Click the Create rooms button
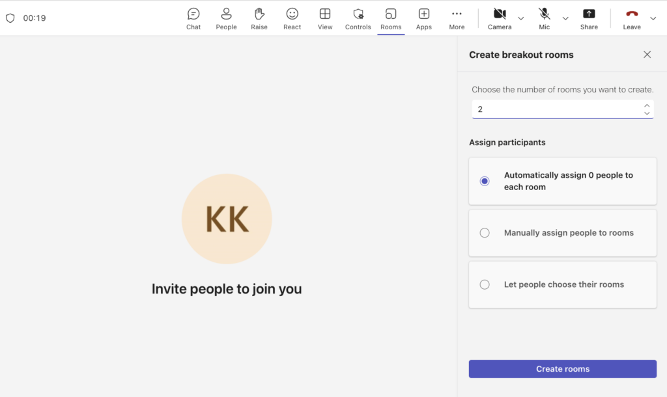This screenshot has width=667, height=397. coord(562,369)
